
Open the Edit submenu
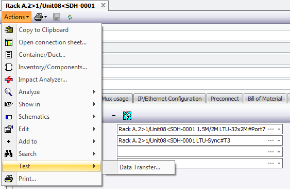(52, 129)
